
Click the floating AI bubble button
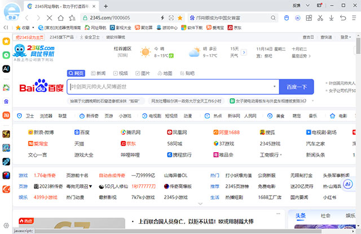tap(347, 184)
